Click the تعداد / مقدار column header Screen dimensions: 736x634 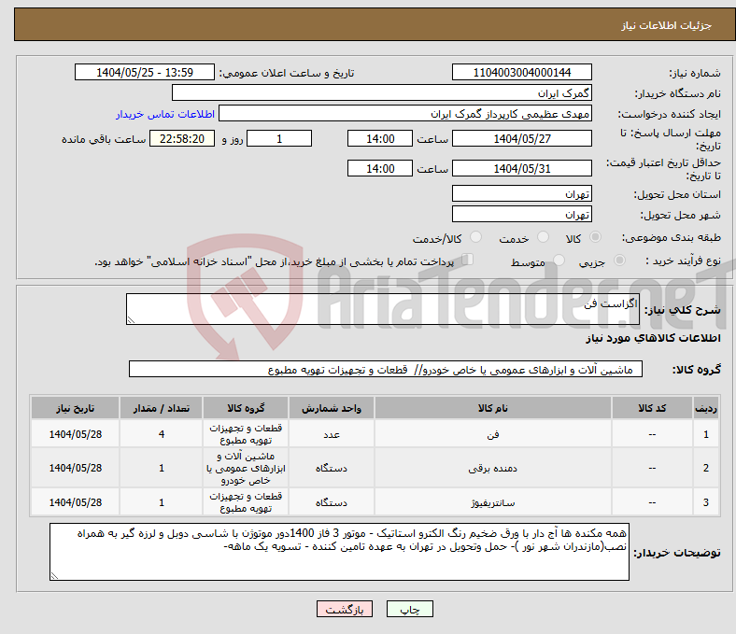[x=162, y=408]
